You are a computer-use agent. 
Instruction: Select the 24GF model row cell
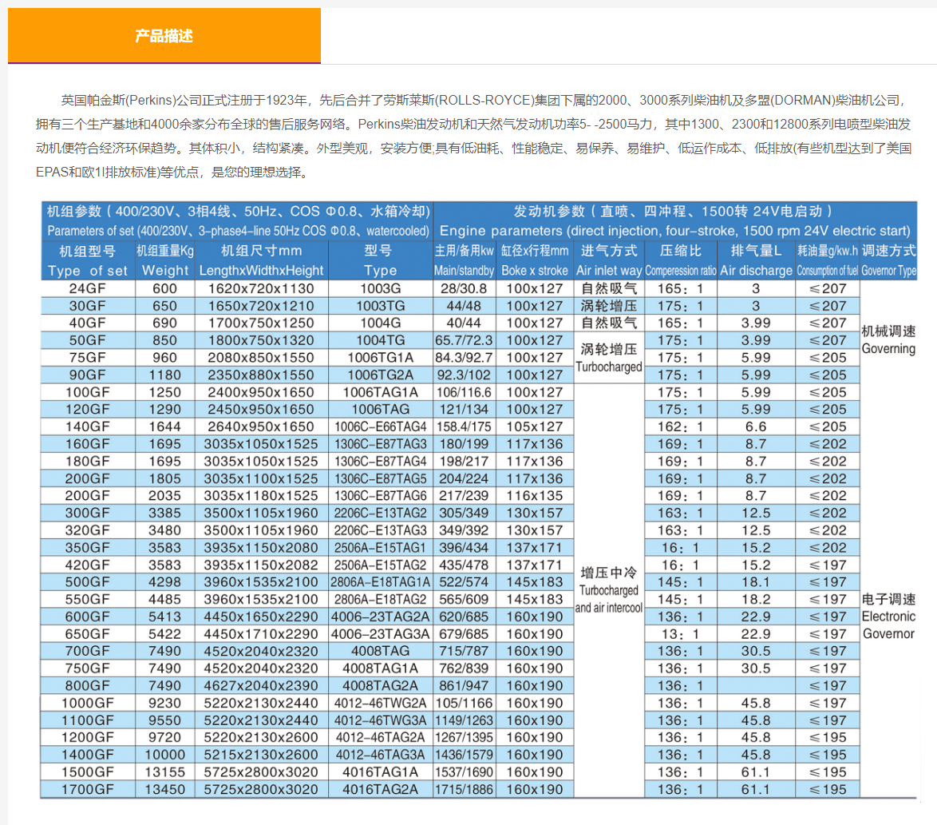(x=86, y=288)
